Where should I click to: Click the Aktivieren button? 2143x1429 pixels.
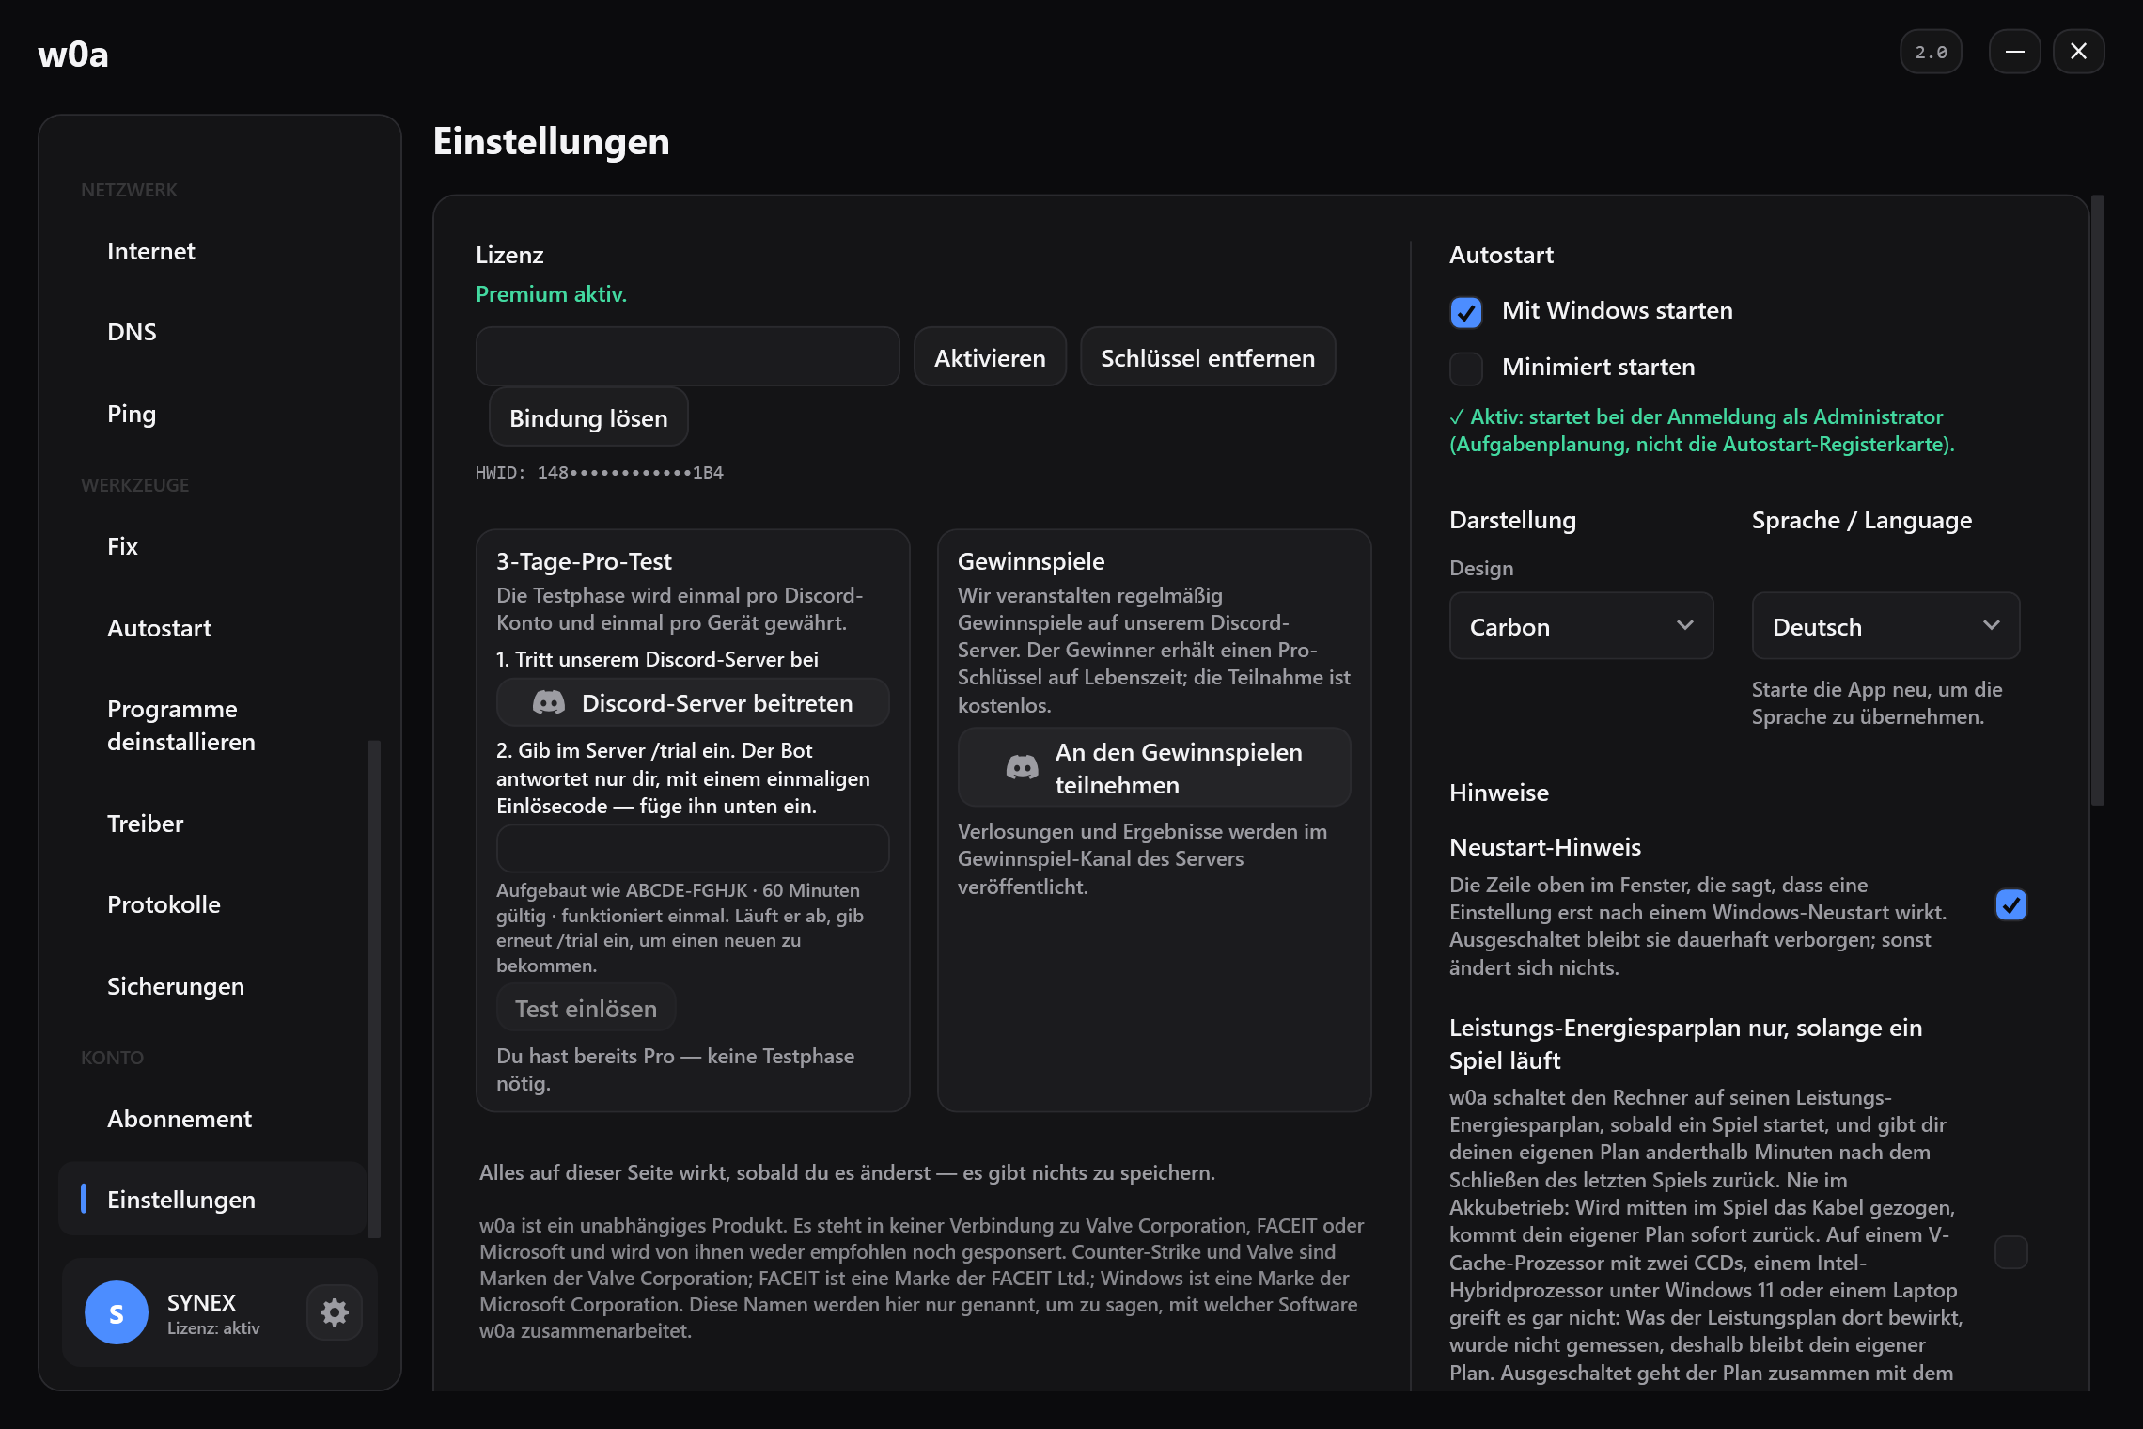click(990, 357)
